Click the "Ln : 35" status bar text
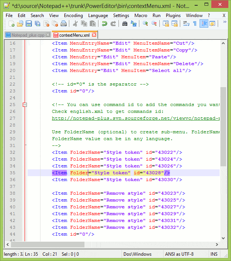 tap(31, 254)
